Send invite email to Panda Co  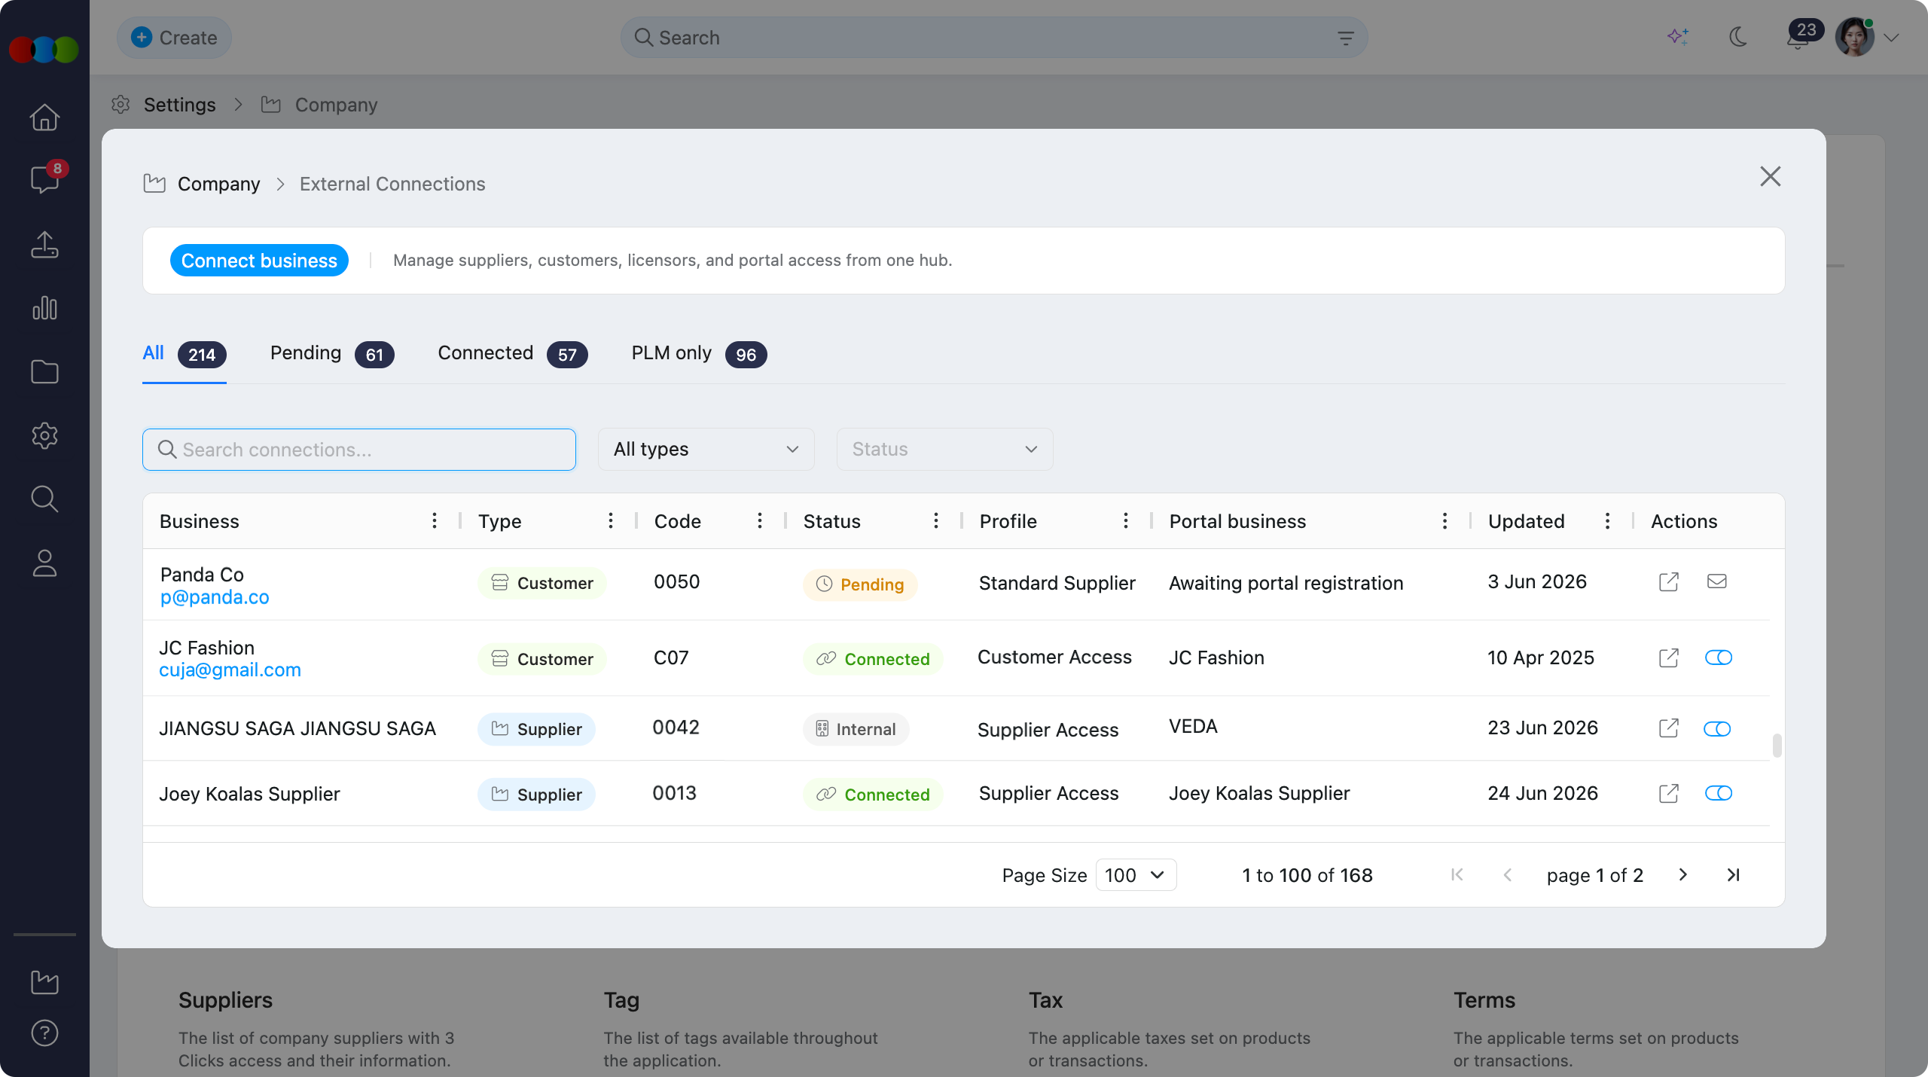pyautogui.click(x=1716, y=581)
